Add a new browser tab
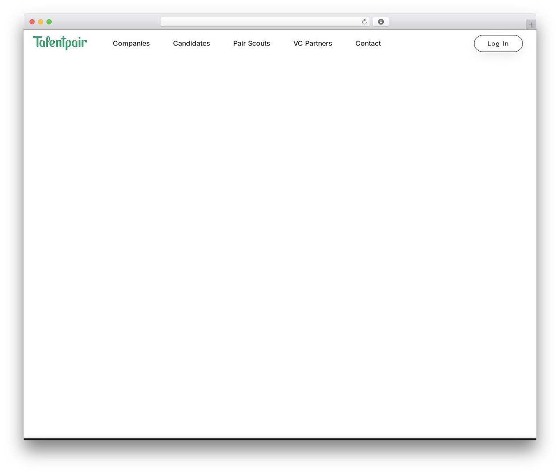Viewport: 560px width, 474px height. coord(531,25)
